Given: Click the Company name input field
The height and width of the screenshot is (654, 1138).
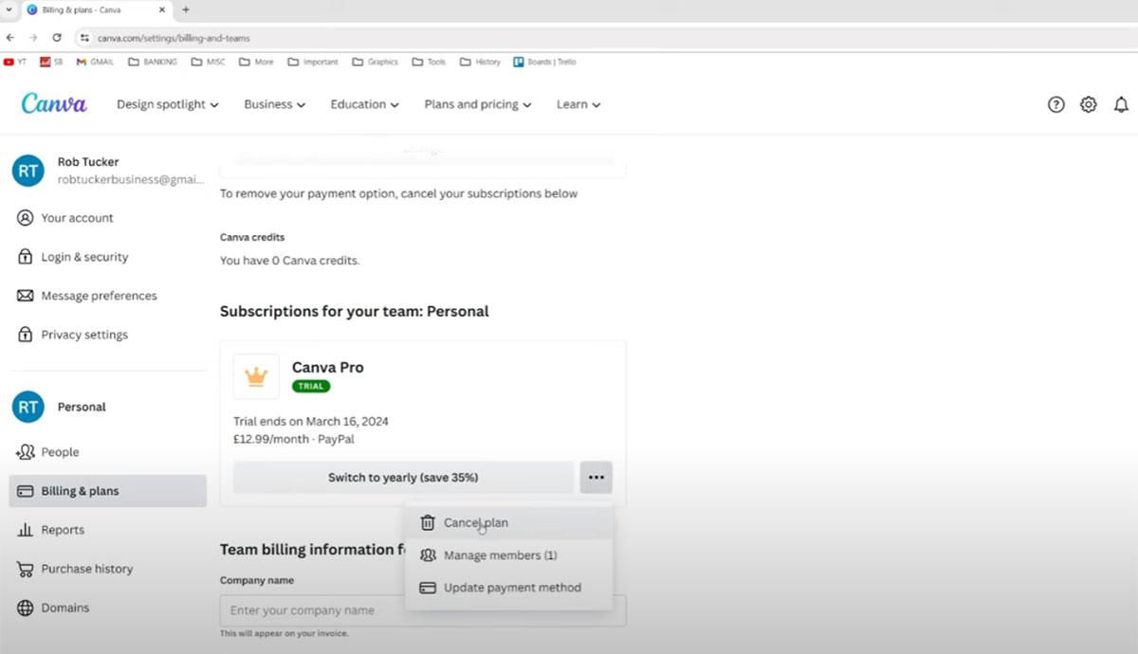Looking at the screenshot, I should pos(423,610).
